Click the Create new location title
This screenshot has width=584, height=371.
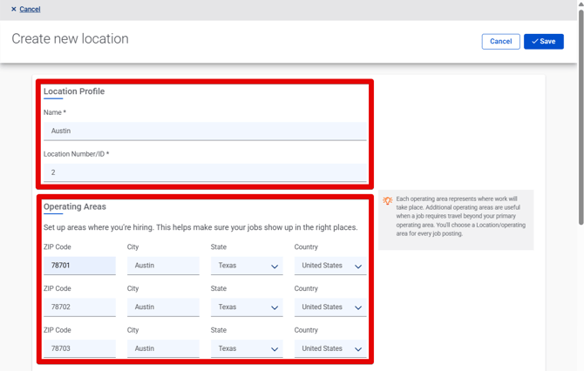point(70,38)
